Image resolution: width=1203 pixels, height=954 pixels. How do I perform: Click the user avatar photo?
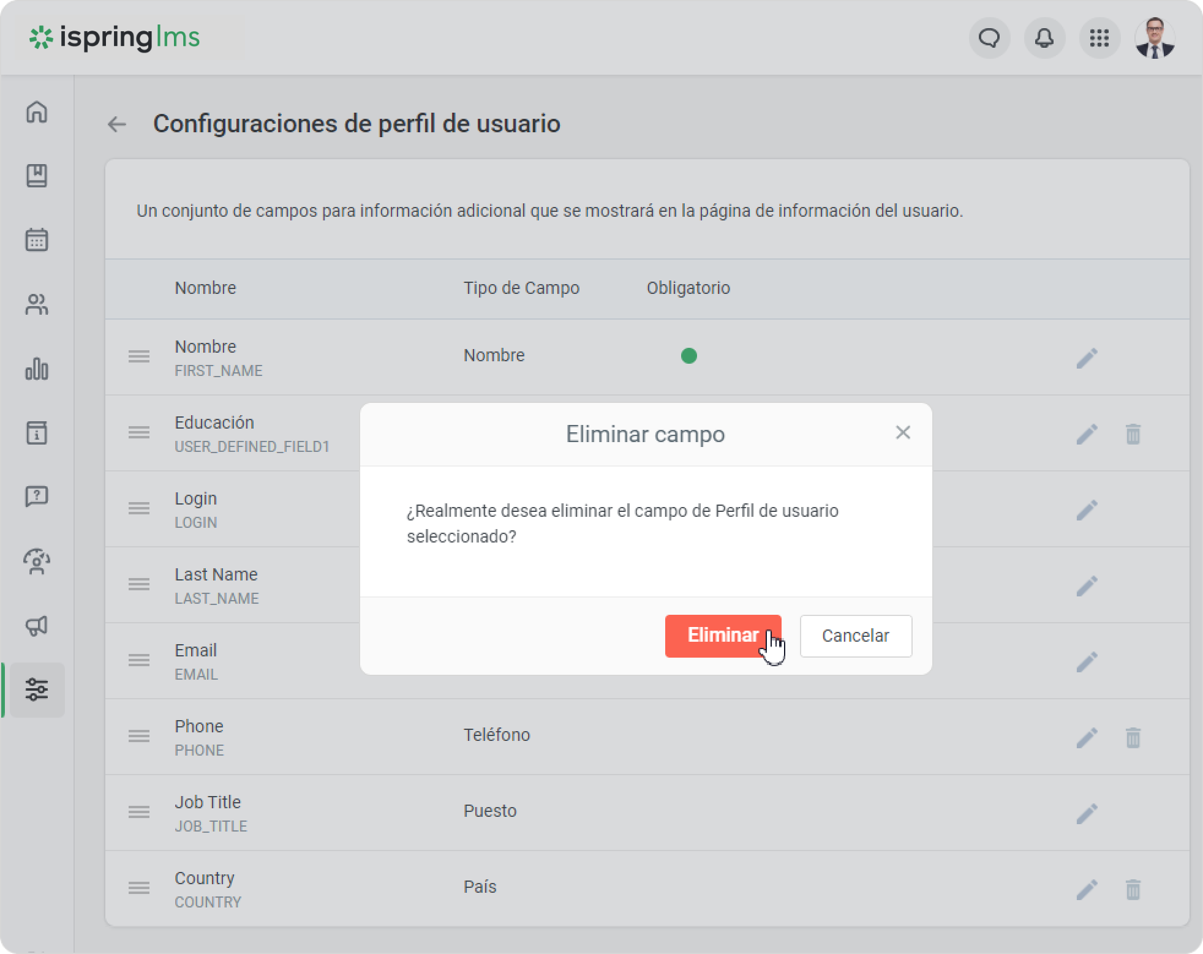point(1155,39)
